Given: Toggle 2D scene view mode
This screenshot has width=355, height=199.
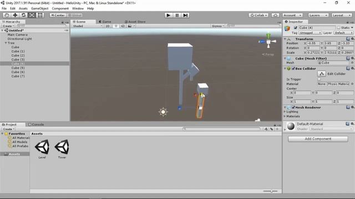Looking at the screenshot, I should pos(108,26).
